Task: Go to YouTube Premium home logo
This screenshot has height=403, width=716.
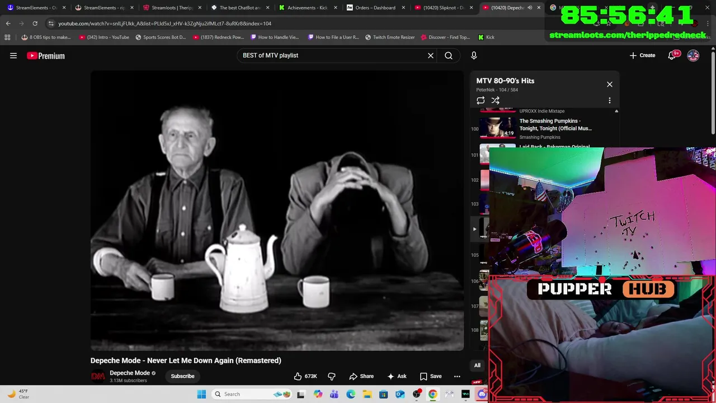Action: click(46, 55)
